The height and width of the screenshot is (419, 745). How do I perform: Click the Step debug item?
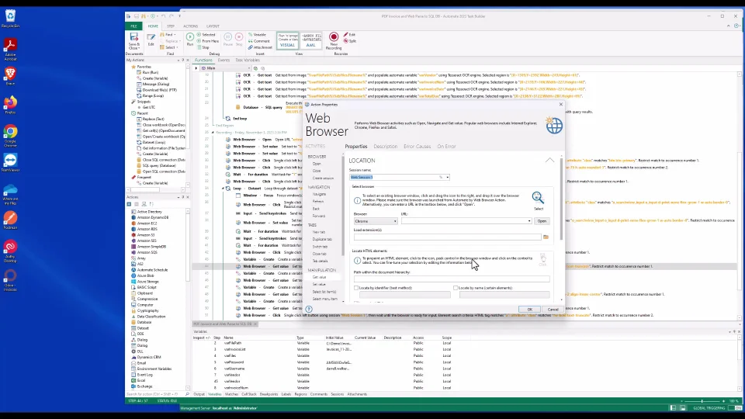click(x=203, y=47)
